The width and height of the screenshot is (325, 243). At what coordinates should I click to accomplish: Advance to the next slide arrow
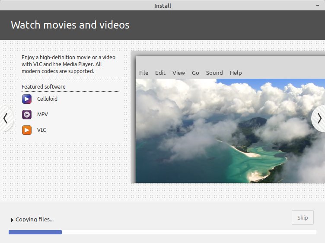[319, 118]
